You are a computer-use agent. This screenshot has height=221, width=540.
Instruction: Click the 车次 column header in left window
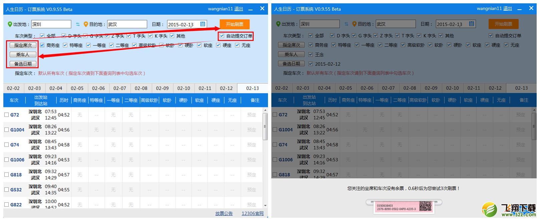14,100
